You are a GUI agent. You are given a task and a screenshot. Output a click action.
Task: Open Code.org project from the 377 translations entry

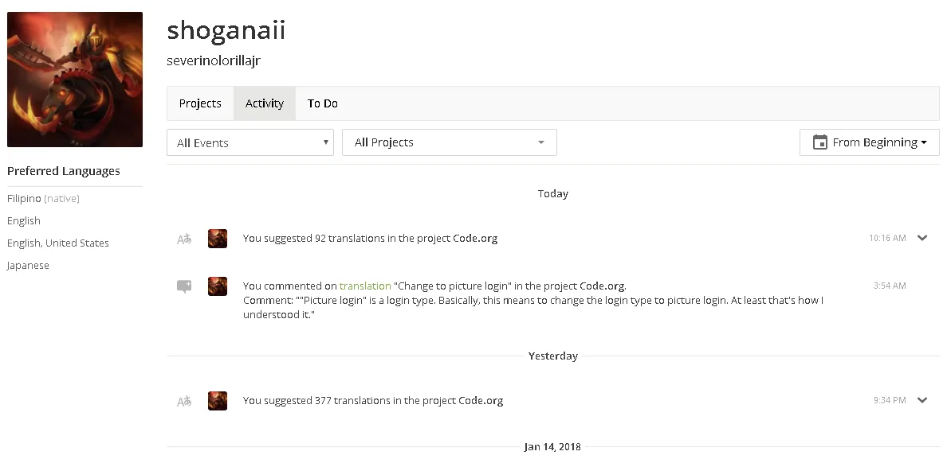481,400
